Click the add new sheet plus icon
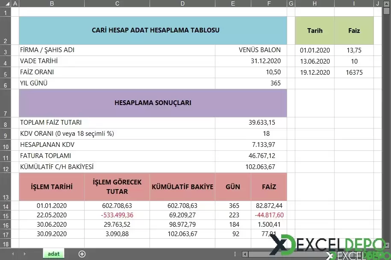 click(x=82, y=254)
